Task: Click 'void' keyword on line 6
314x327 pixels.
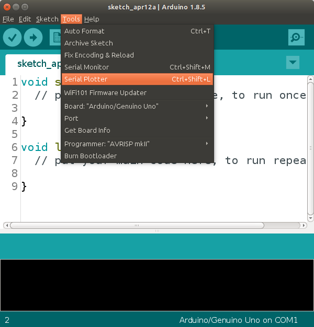Action: (x=35, y=147)
